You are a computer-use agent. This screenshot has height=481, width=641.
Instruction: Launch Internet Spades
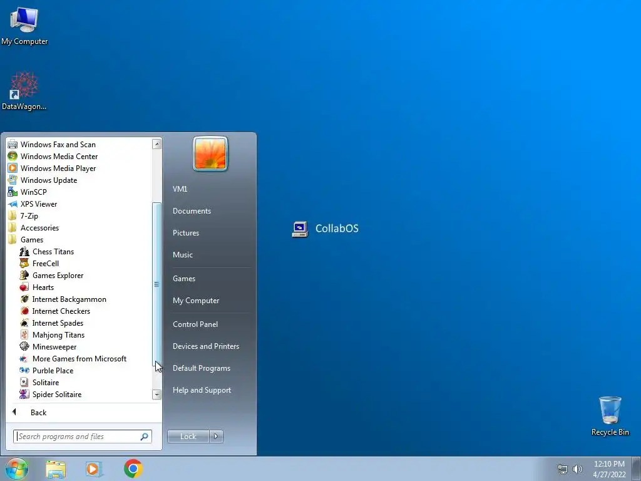(58, 323)
